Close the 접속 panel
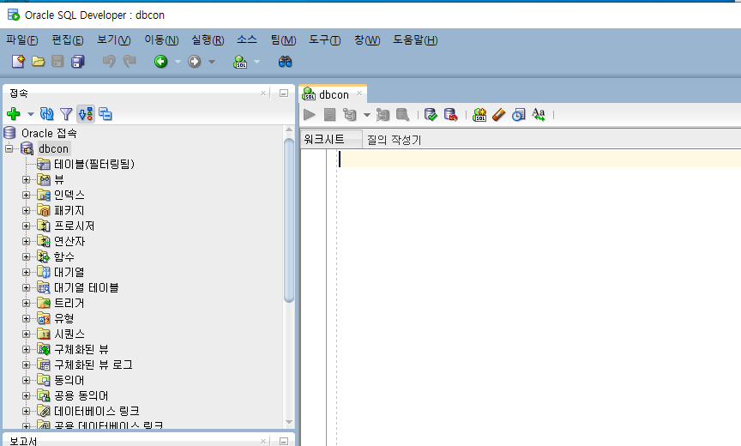This screenshot has height=446, width=741. click(263, 93)
